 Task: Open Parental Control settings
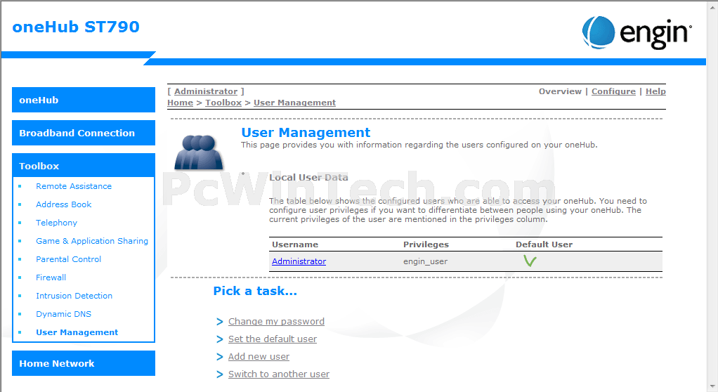pos(68,259)
